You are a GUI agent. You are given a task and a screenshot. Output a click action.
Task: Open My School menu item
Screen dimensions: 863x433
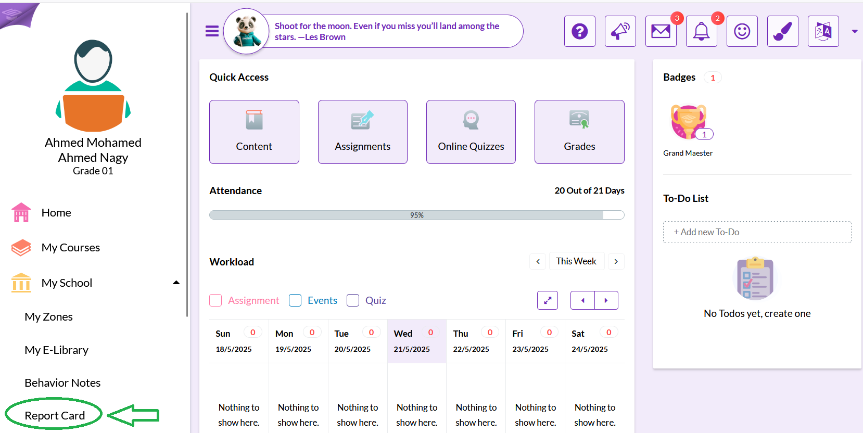pos(67,283)
